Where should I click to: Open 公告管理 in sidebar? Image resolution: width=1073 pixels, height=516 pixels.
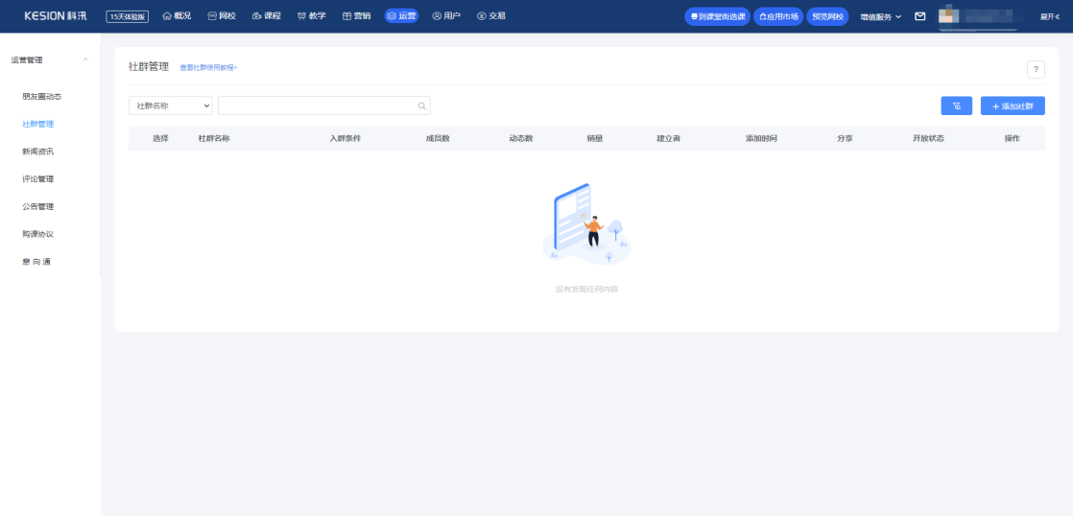[x=37, y=206]
